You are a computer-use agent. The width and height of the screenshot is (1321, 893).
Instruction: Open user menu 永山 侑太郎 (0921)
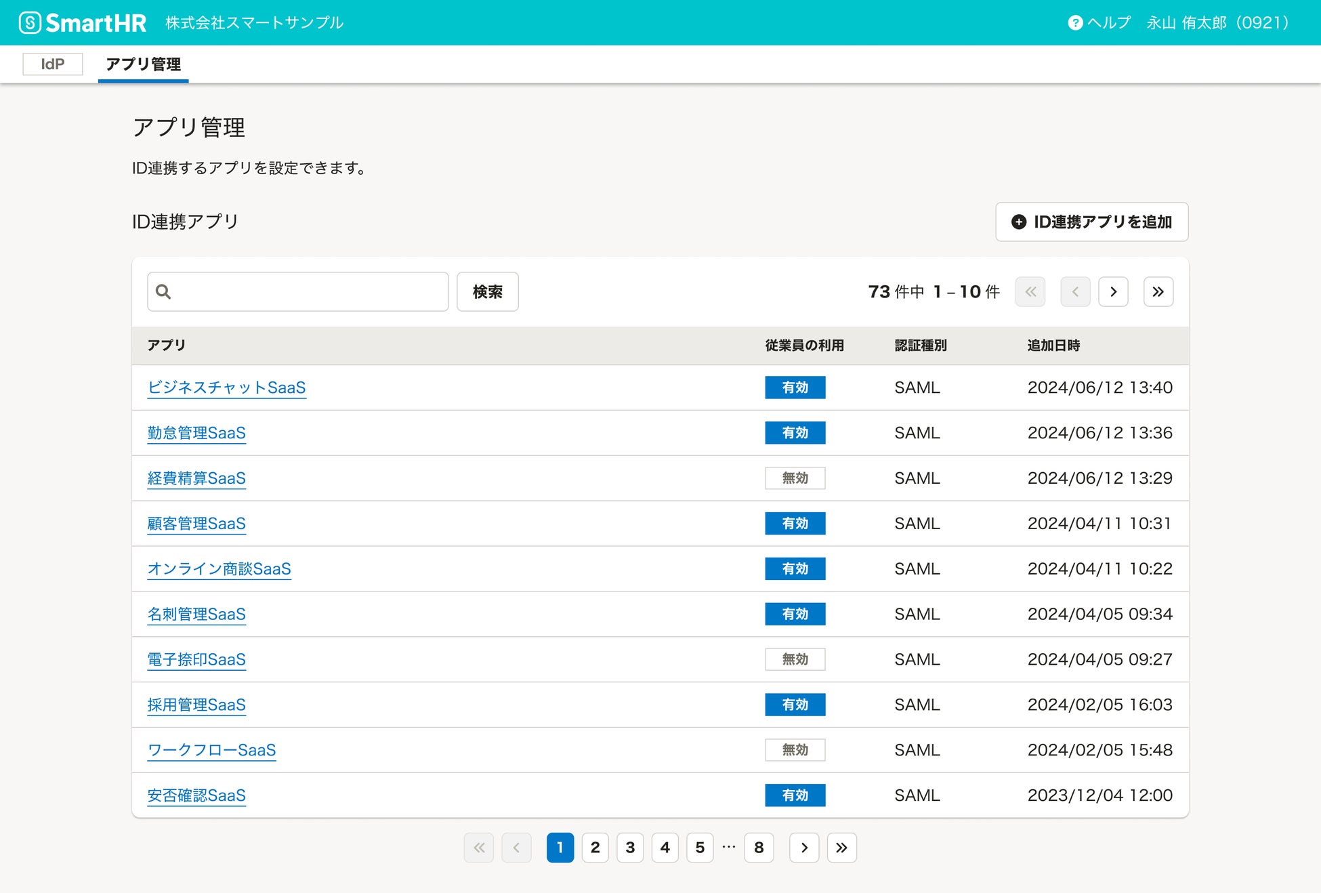point(1217,23)
